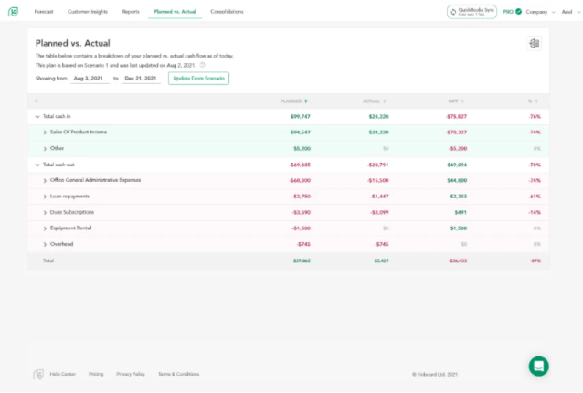Click Loan repayments percent -61%

[x=535, y=196]
